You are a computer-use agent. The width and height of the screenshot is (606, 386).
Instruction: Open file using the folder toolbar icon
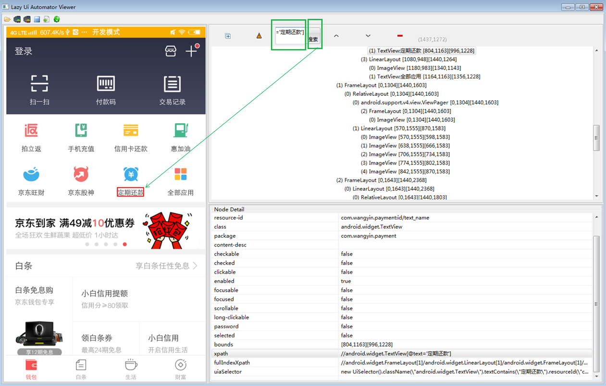tap(7, 19)
